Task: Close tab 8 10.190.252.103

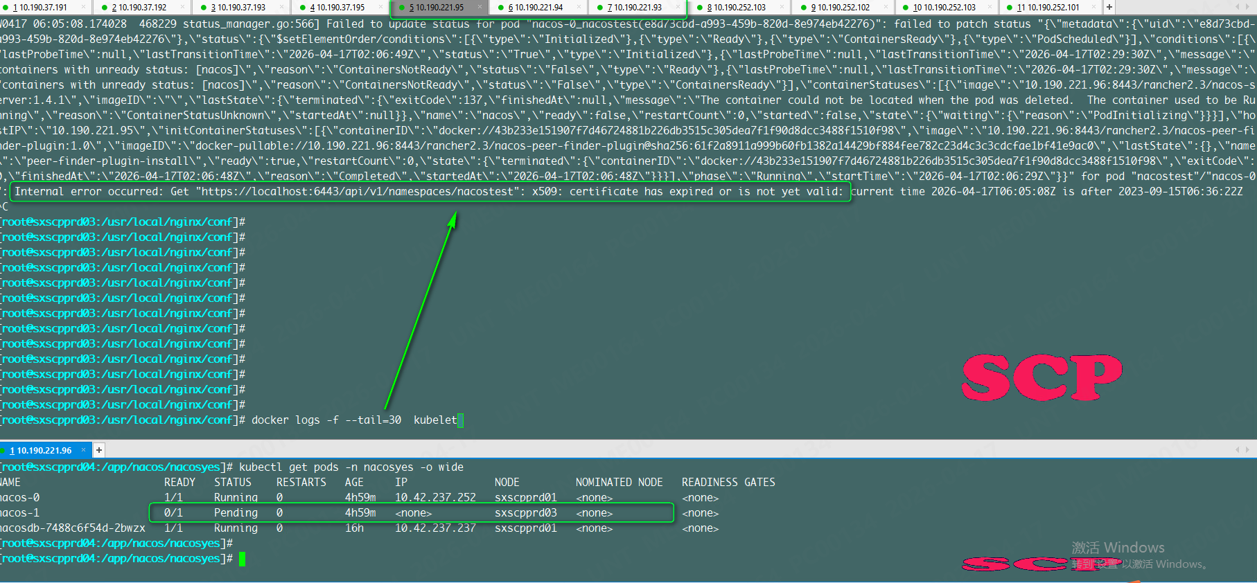Action: tap(782, 7)
